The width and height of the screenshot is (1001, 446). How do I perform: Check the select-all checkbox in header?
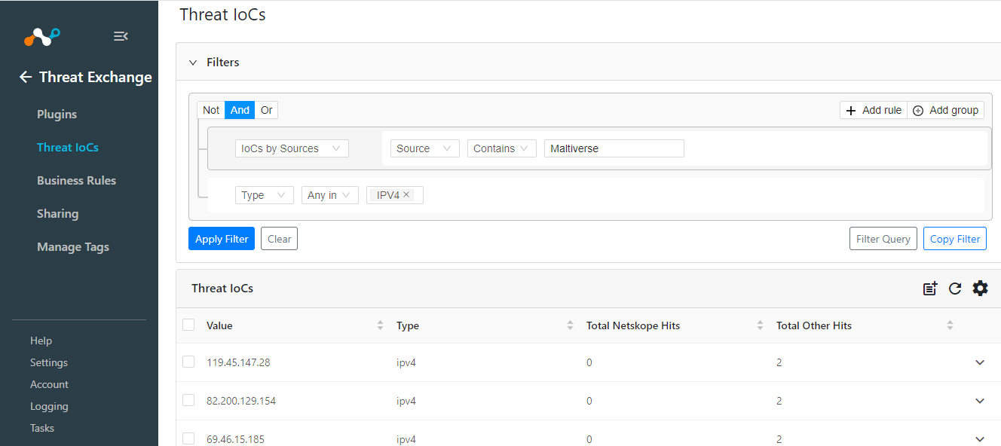pos(188,325)
